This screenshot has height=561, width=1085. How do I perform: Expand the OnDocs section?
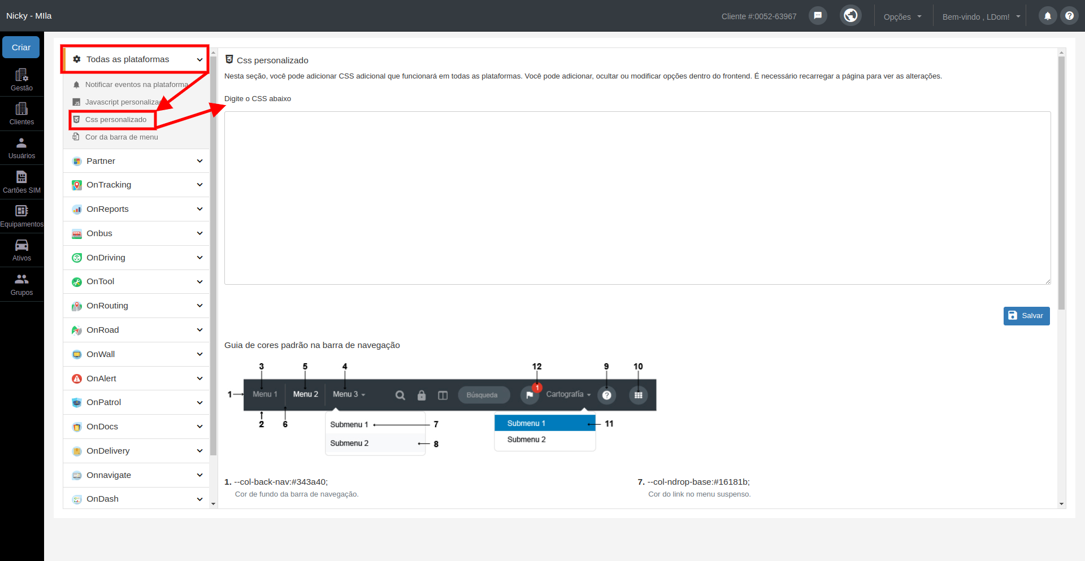tap(136, 427)
